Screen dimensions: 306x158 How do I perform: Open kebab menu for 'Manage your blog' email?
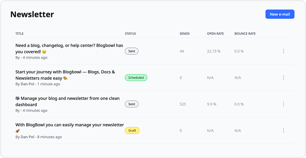click(x=283, y=104)
